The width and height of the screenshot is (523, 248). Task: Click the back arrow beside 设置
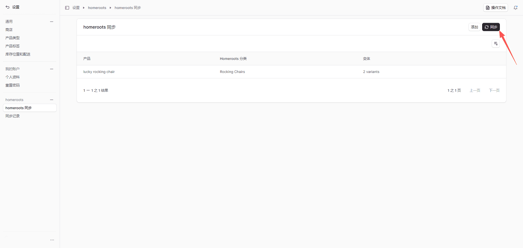pos(7,7)
